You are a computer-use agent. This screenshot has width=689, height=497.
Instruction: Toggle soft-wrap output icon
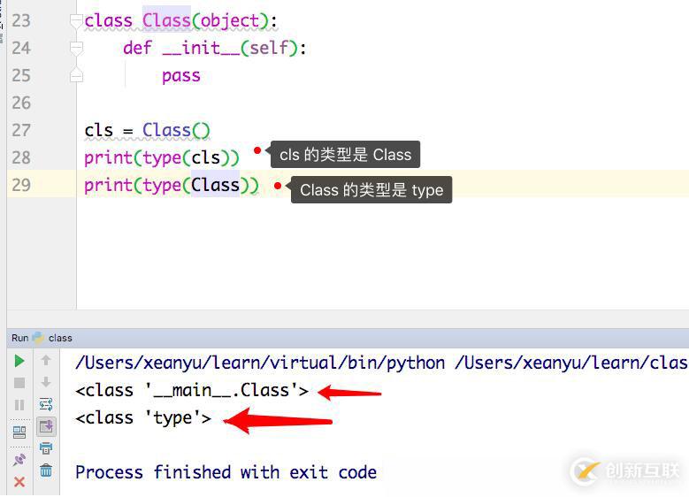tap(46, 404)
